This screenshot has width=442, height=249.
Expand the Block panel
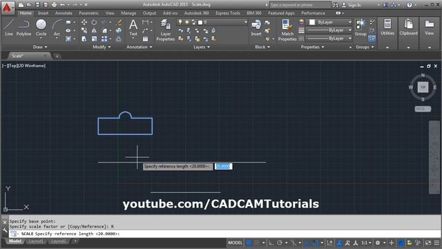point(262,47)
